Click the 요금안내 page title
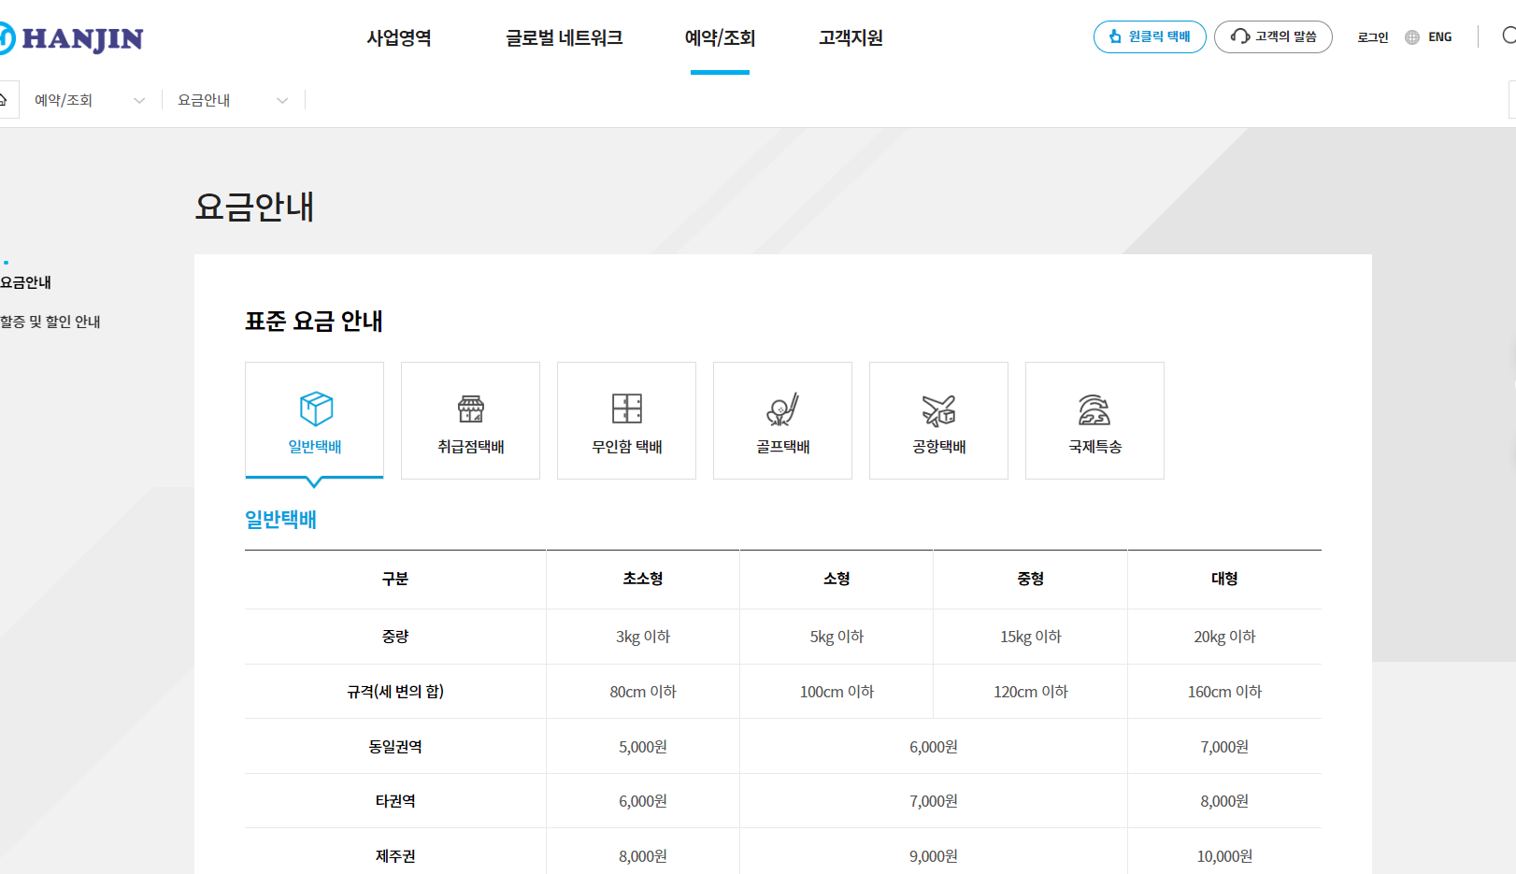 pyautogui.click(x=254, y=207)
